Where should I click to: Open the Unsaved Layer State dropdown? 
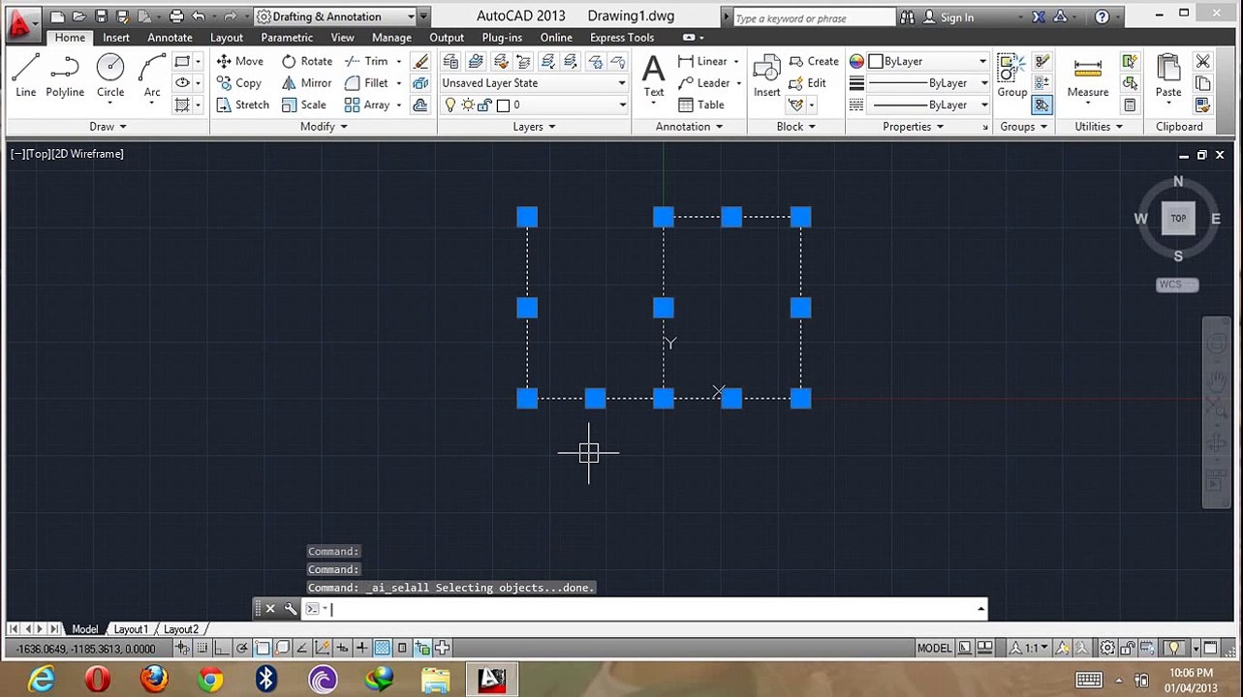[534, 83]
